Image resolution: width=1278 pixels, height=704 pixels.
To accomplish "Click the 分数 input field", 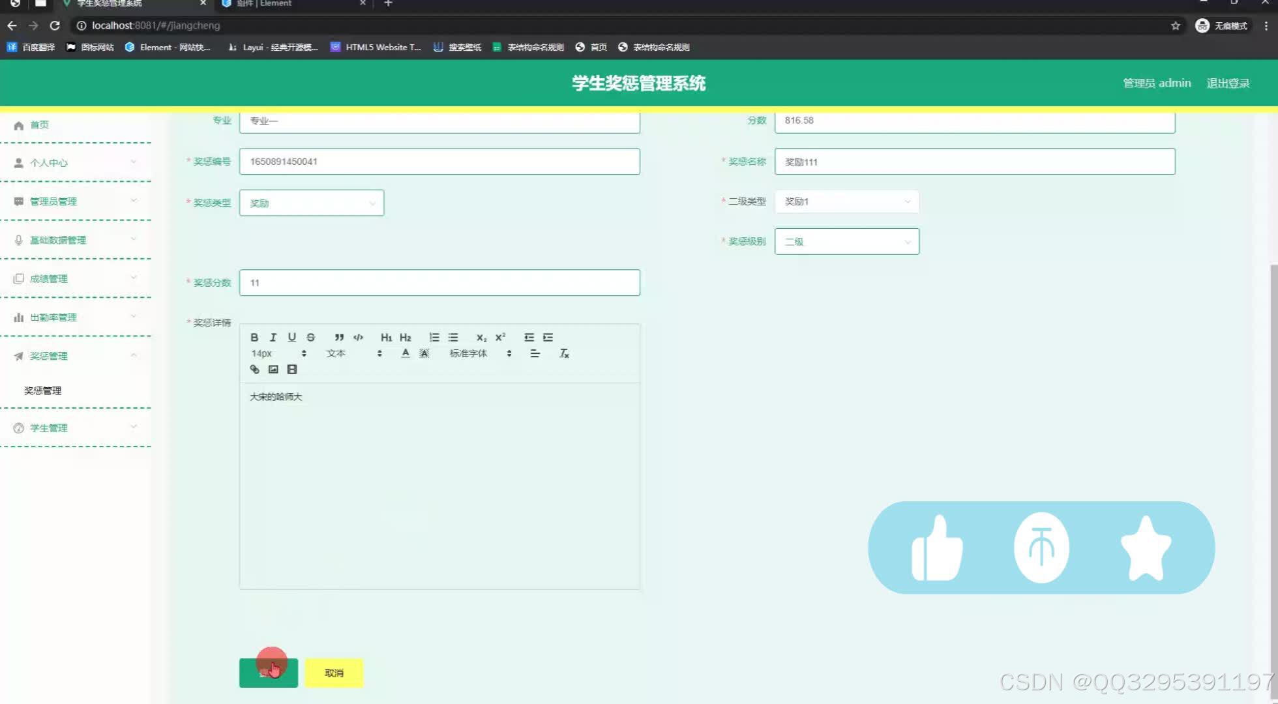I will coord(975,121).
